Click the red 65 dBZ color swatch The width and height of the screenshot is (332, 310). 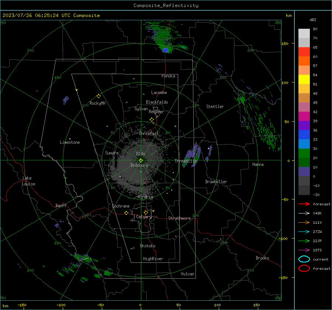pos(304,52)
